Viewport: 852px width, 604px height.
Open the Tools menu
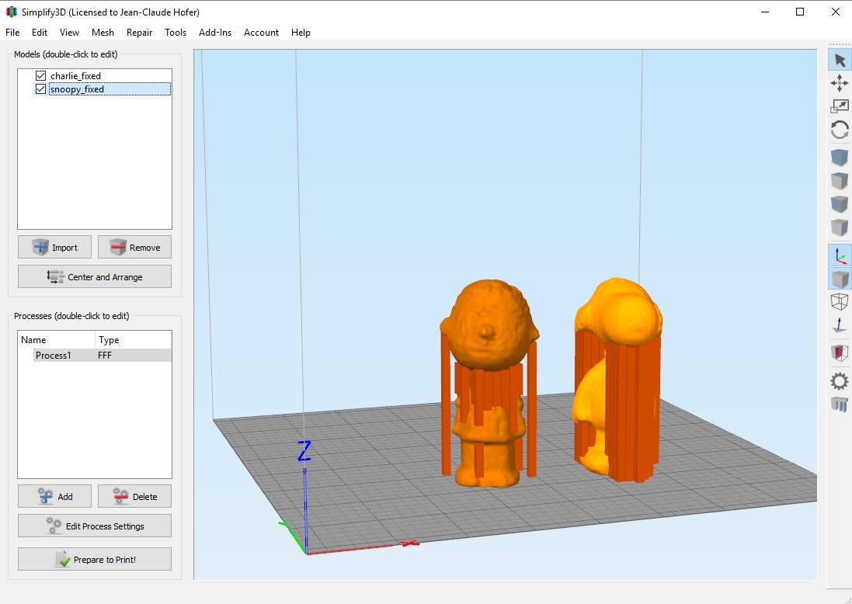pos(176,33)
